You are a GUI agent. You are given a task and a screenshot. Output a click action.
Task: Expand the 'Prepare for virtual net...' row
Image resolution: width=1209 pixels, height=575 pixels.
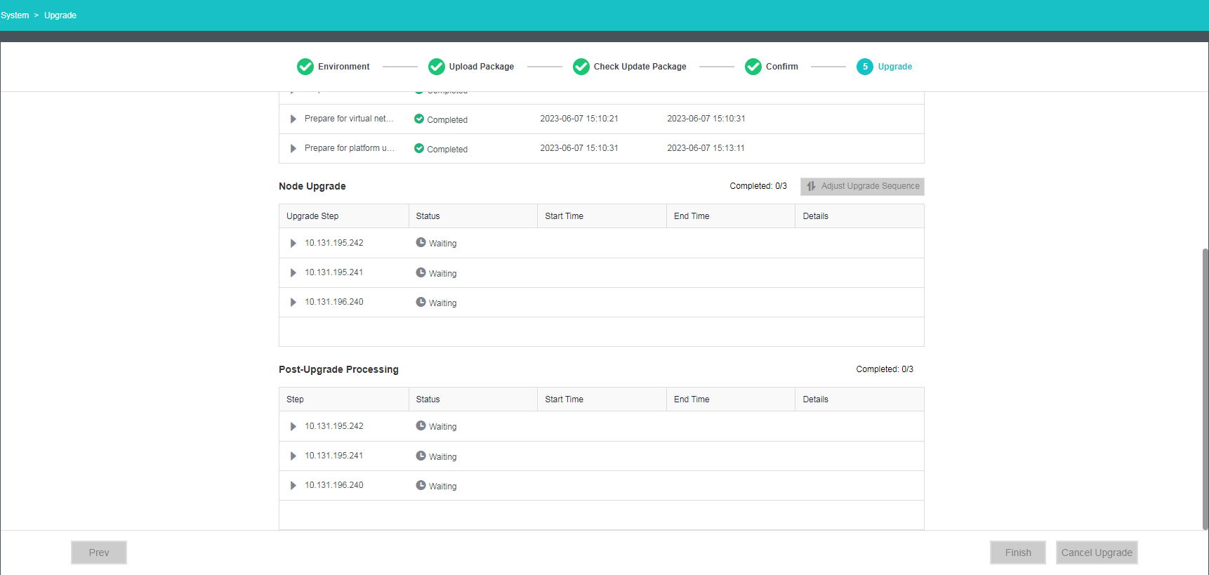click(293, 119)
